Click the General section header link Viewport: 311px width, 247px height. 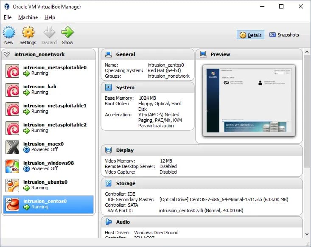pyautogui.click(x=126, y=54)
